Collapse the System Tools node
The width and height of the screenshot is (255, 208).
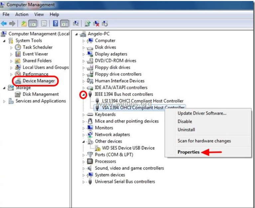pyautogui.click(x=4, y=41)
